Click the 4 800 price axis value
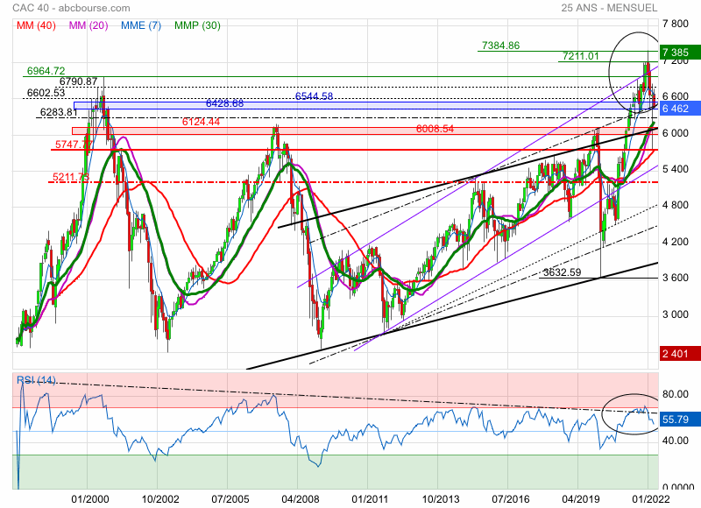The width and height of the screenshot is (701, 508). 675,206
